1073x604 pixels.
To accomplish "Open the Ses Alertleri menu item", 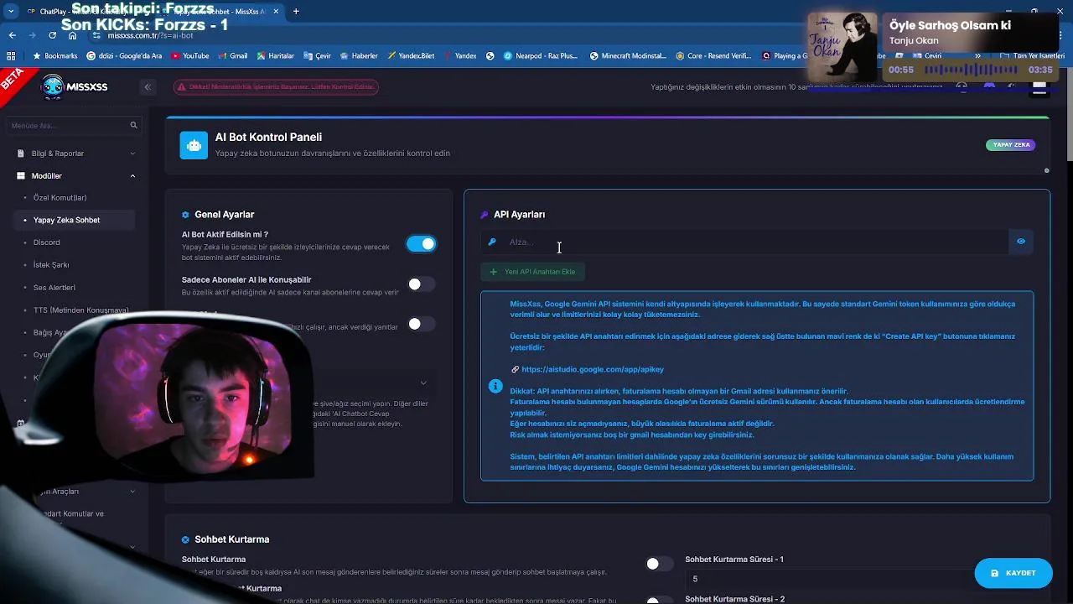I will [54, 288].
